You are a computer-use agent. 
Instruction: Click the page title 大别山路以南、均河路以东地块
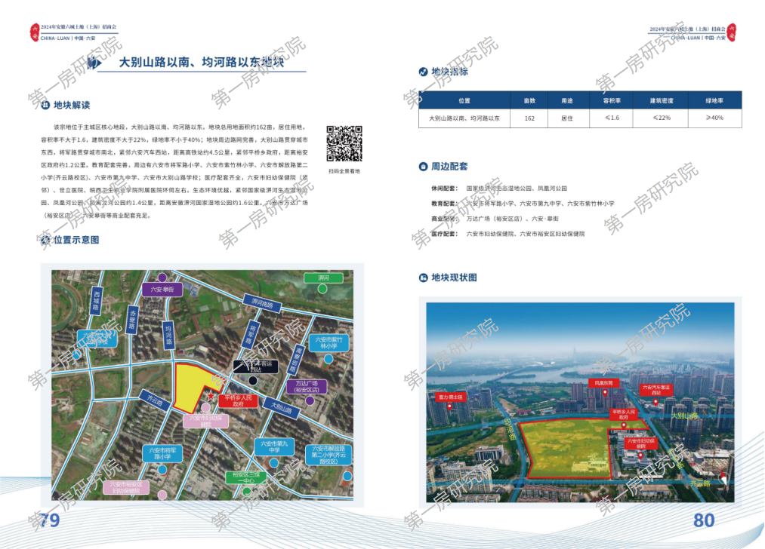click(x=202, y=64)
